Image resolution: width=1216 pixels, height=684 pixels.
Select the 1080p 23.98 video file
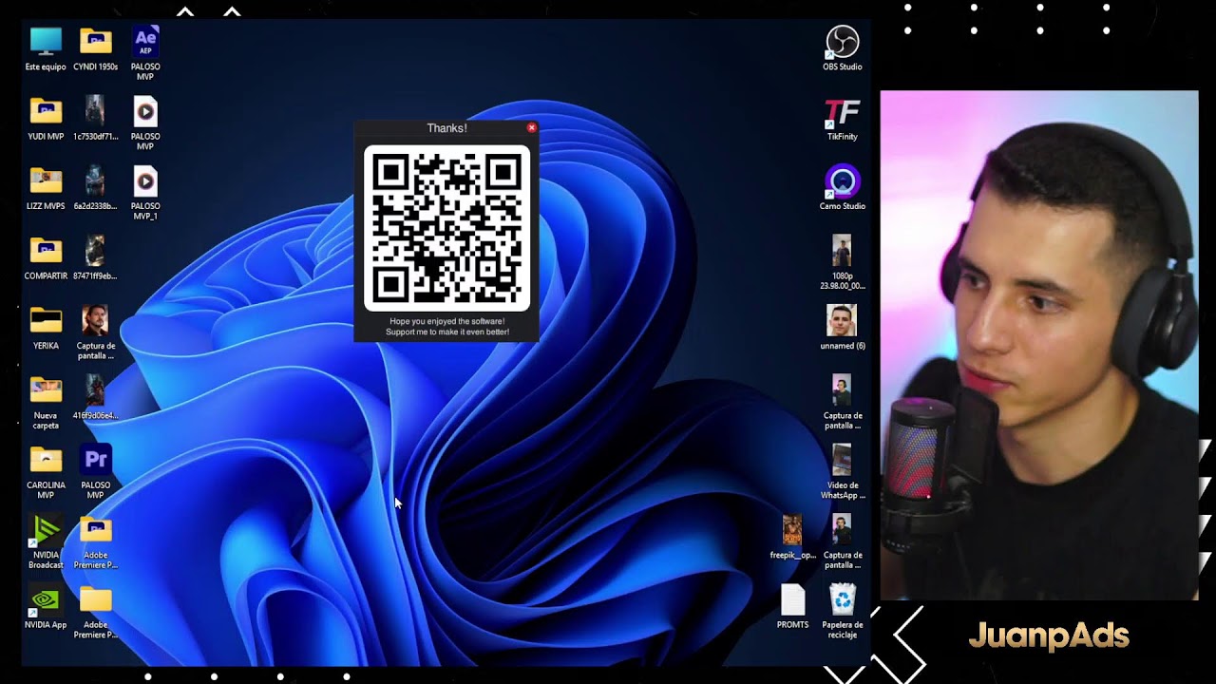[x=843, y=262]
